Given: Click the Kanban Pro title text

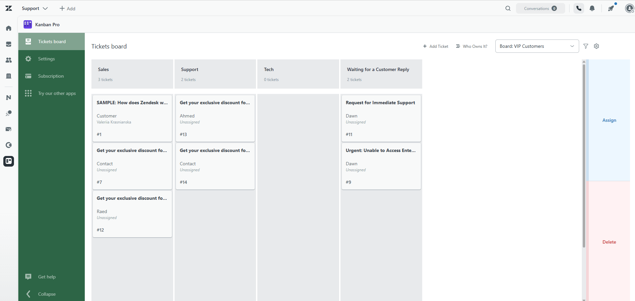Looking at the screenshot, I should (47, 25).
